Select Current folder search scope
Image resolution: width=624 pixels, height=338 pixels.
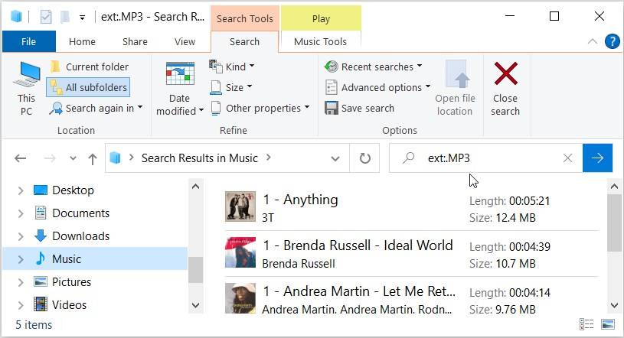point(90,67)
